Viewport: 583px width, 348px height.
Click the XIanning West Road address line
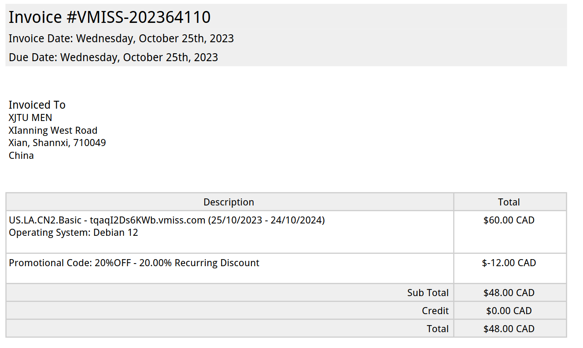[53, 130]
